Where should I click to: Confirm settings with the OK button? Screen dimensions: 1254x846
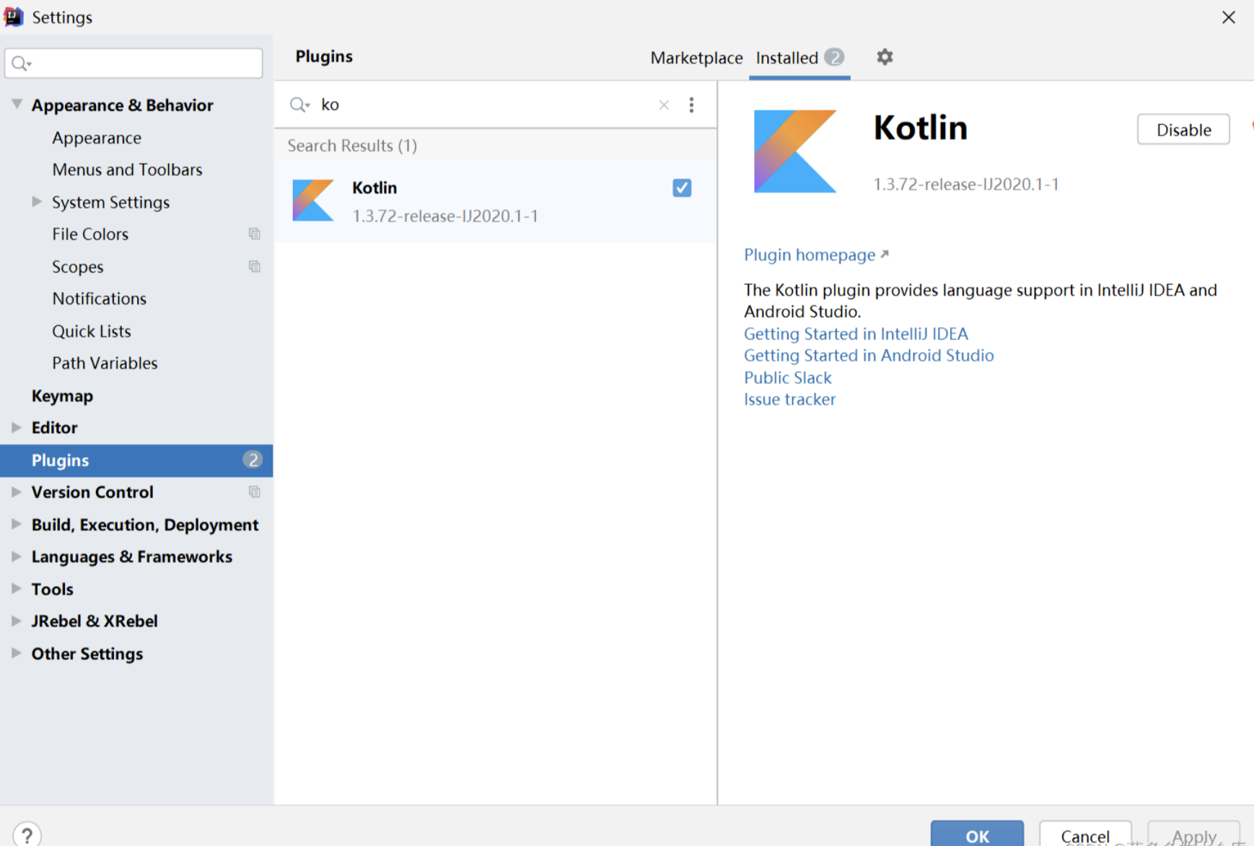click(x=977, y=834)
